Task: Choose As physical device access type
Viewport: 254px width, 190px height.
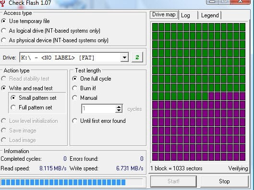Action: point(55,40)
